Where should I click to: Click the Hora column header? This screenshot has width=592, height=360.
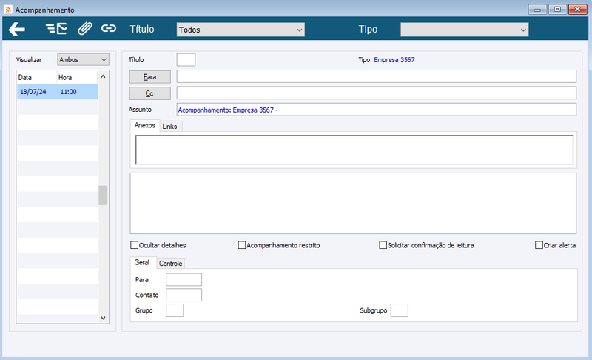[78, 78]
